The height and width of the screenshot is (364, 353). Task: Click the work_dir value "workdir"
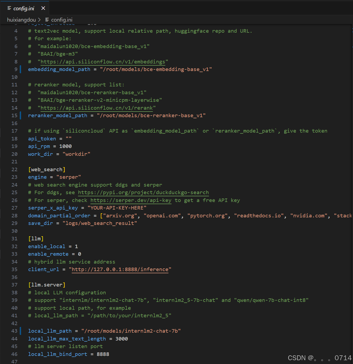(76, 154)
